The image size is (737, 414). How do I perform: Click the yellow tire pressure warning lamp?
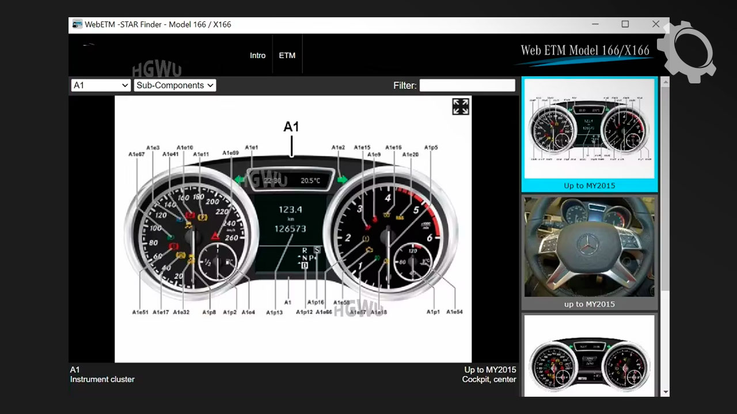pos(366,237)
